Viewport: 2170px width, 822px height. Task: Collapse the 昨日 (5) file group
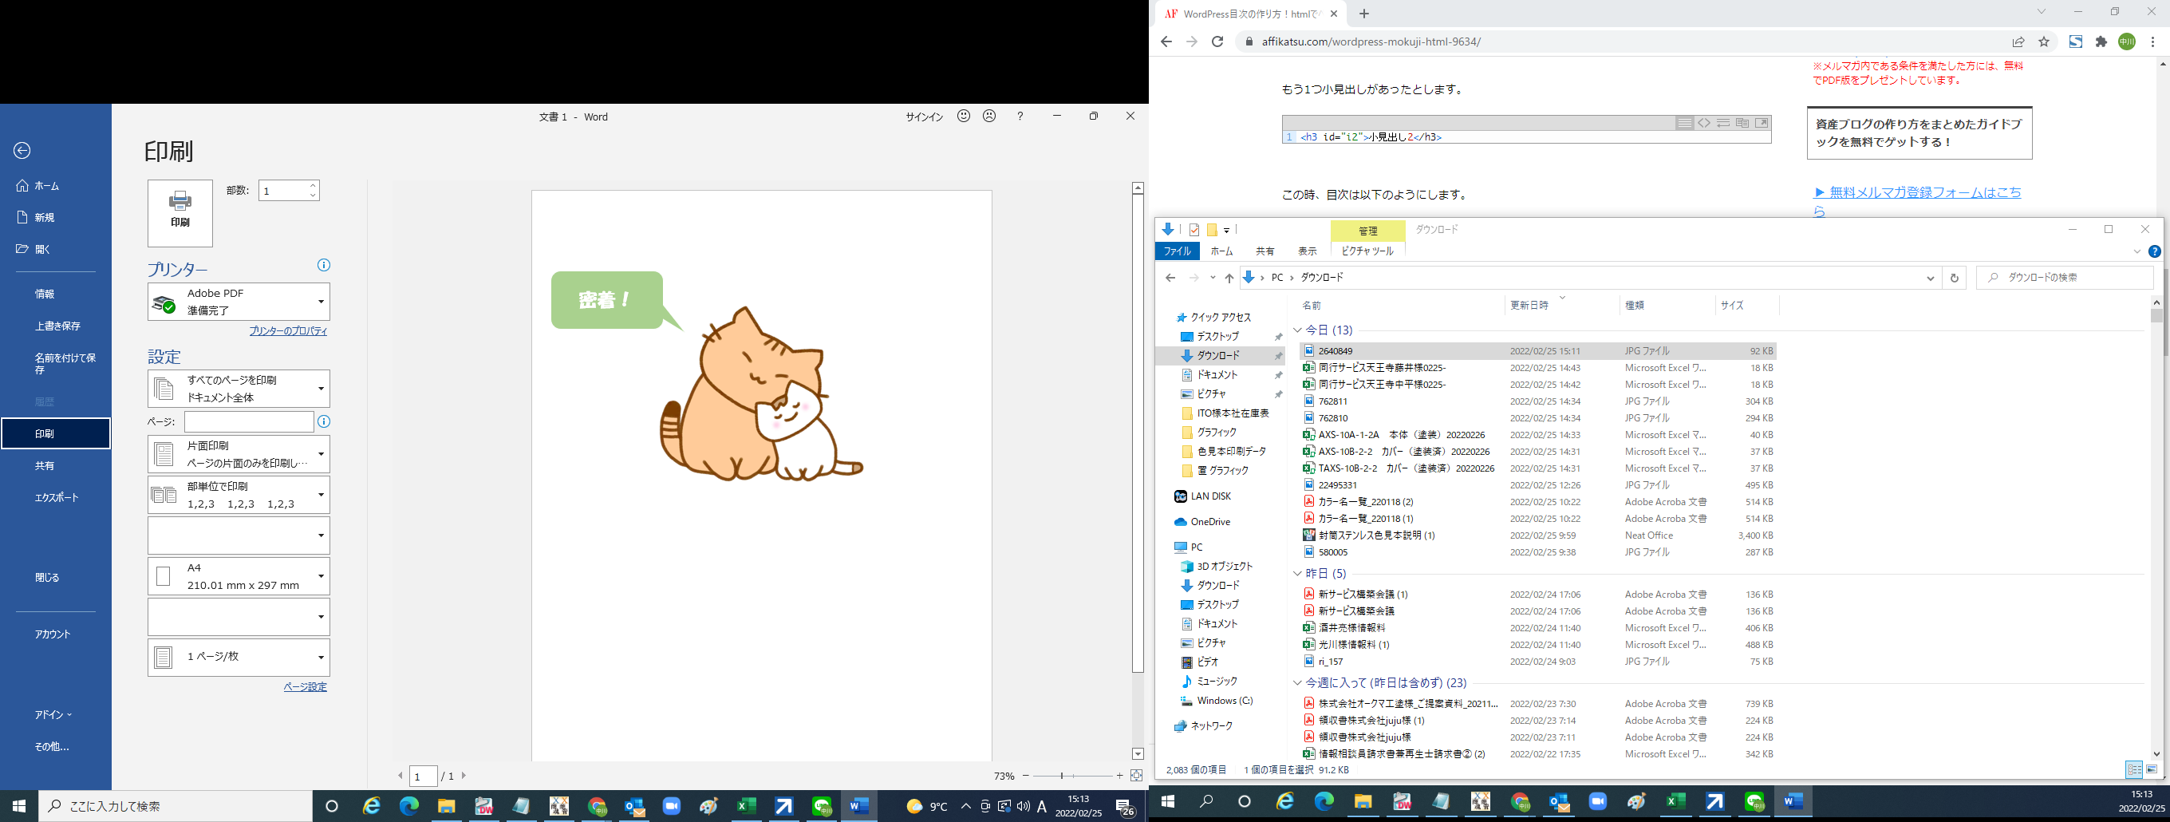click(1297, 574)
